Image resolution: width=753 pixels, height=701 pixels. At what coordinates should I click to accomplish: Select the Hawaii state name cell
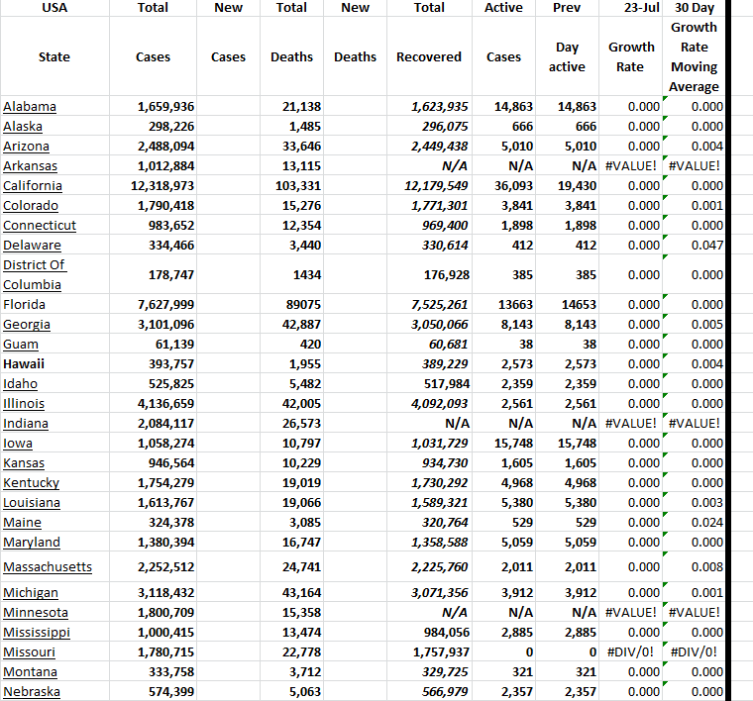click(x=24, y=363)
